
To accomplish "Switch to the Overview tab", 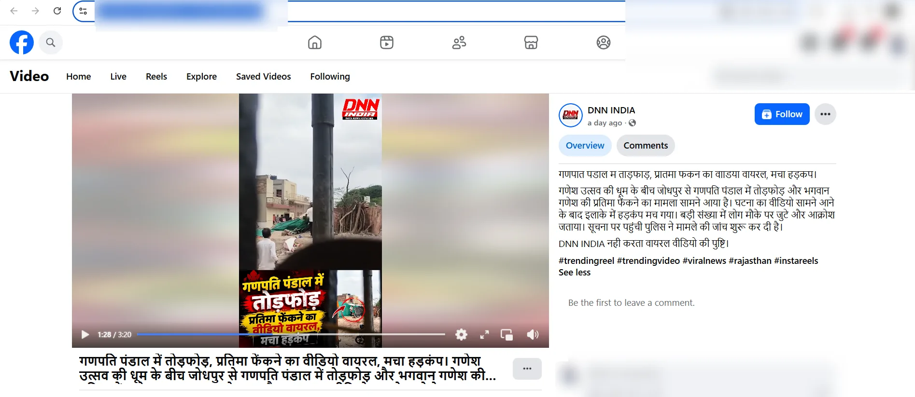I will 585,146.
